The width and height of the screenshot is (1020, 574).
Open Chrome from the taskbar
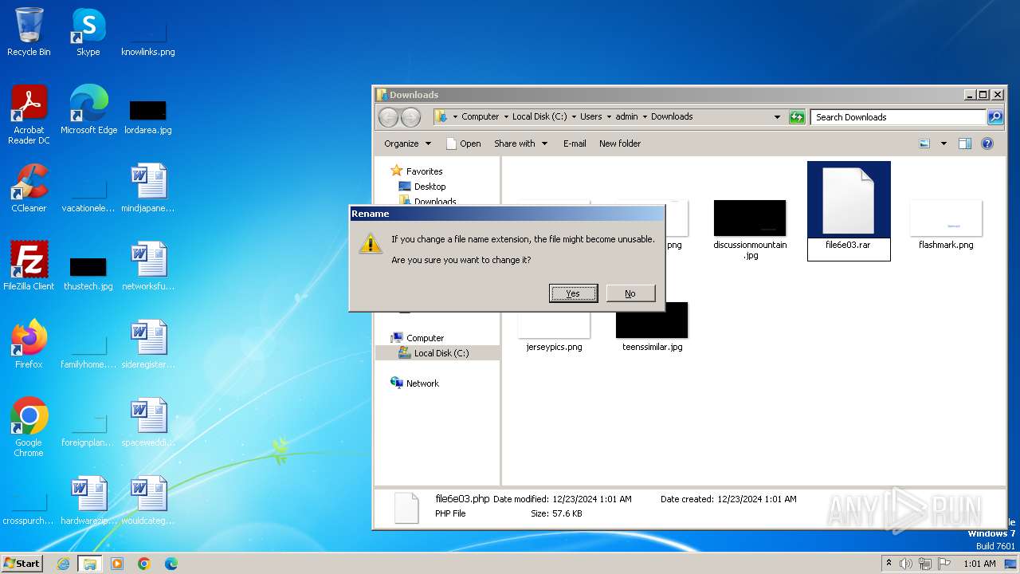point(144,564)
